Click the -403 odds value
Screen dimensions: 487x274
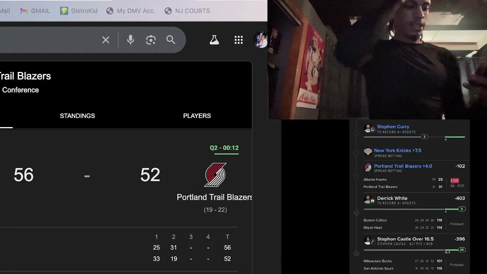(x=460, y=198)
